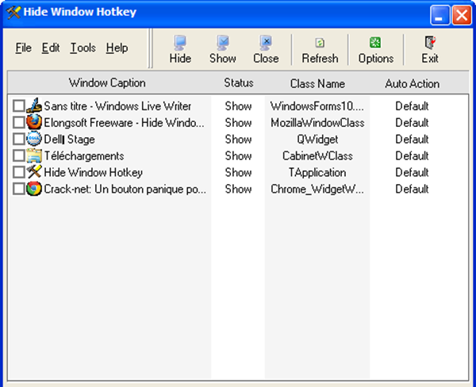Click the 'CabinetWClass' cell
476x387 pixels.
[317, 155]
